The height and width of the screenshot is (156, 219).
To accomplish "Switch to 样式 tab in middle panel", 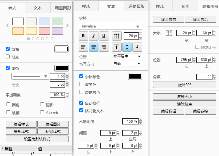I will click(x=86, y=6).
